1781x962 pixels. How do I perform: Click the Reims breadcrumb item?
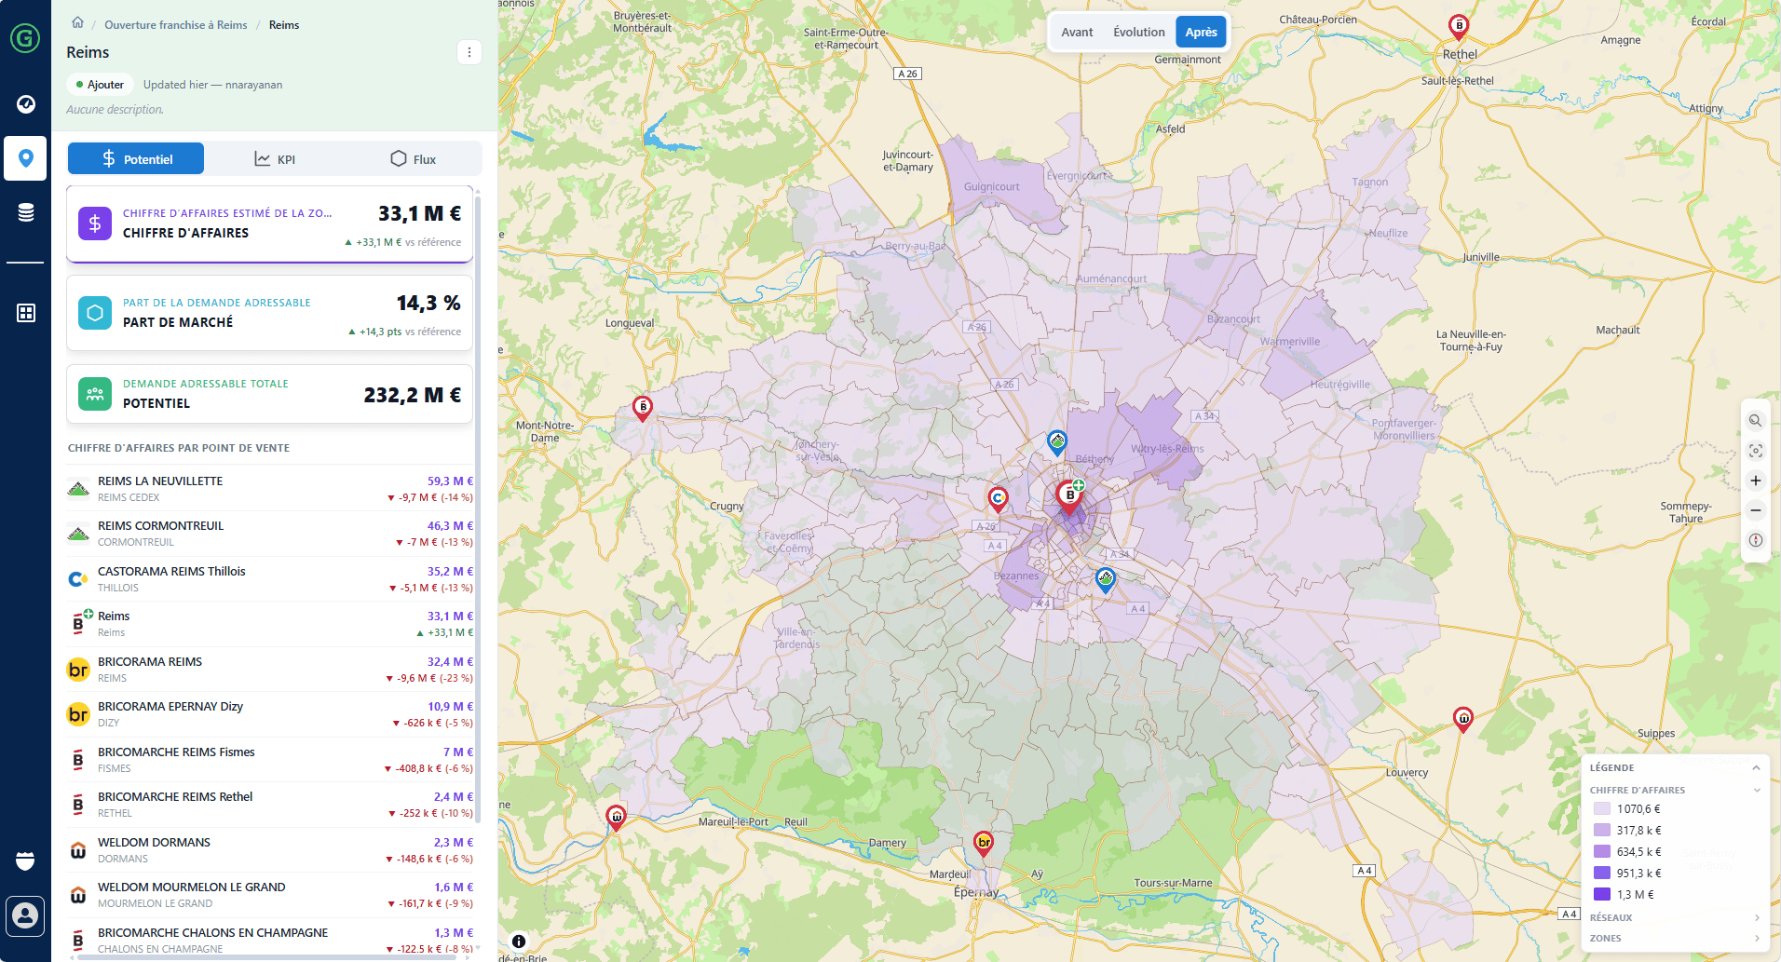click(x=284, y=25)
